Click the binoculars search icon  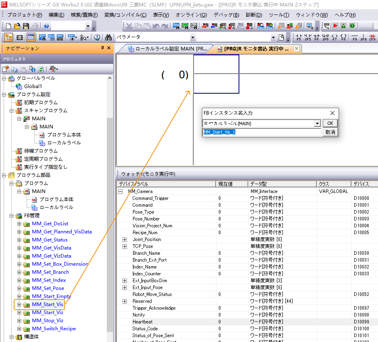tap(108, 38)
